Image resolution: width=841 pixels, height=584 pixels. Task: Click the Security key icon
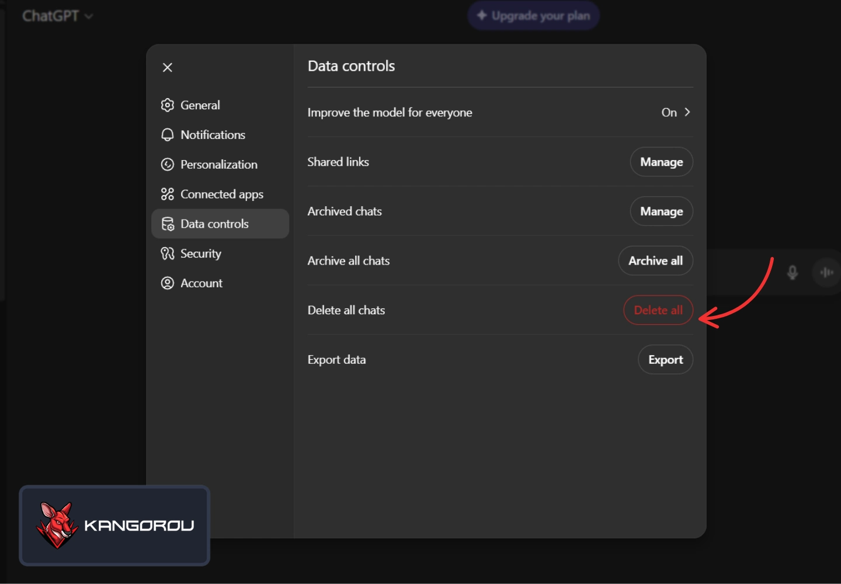(x=168, y=253)
